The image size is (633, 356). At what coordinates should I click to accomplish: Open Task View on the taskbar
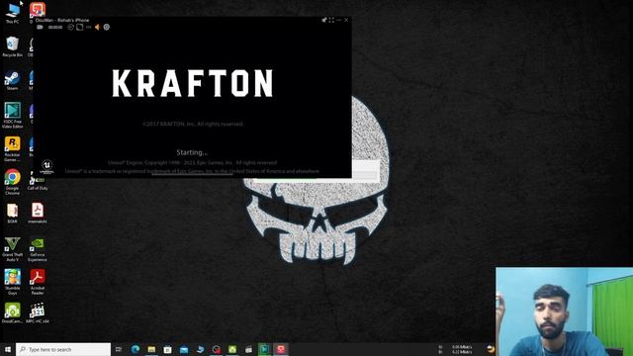coord(119,349)
